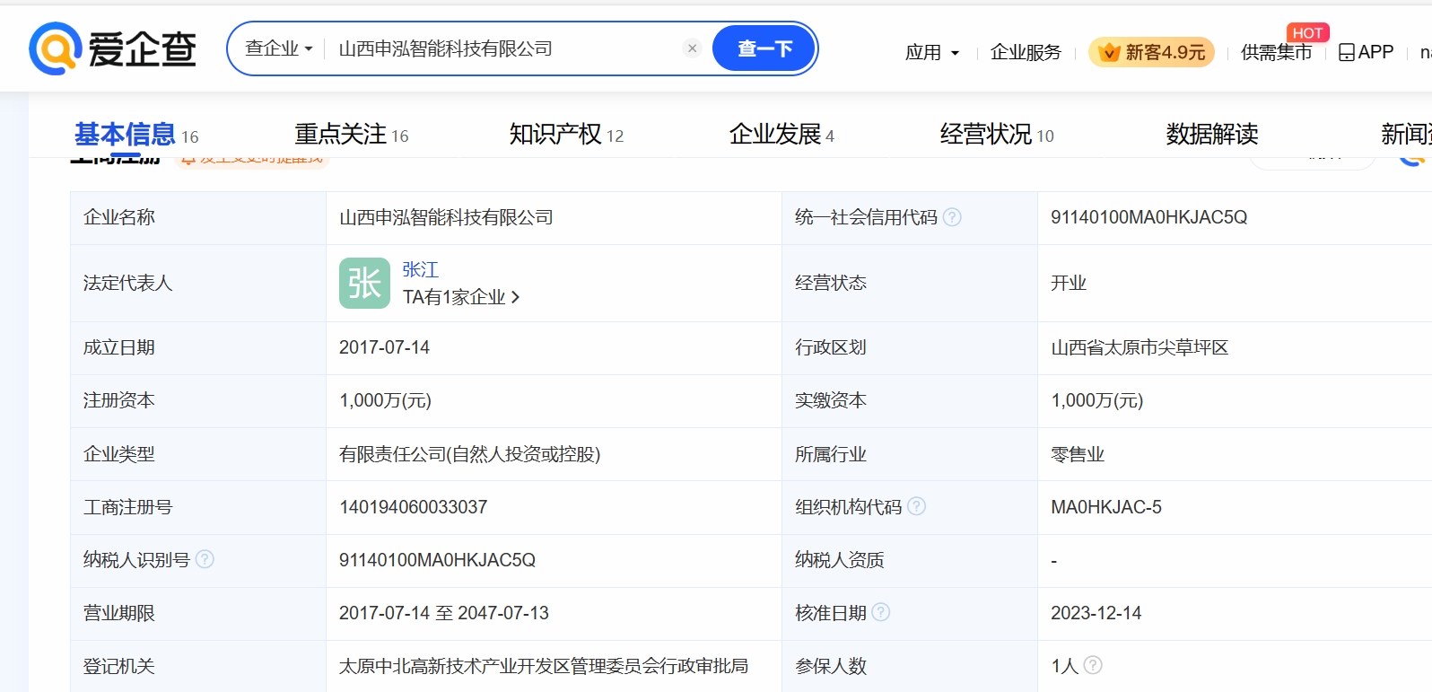Image resolution: width=1432 pixels, height=692 pixels.
Task: Expand the 应用 dropdown menu
Action: pyautogui.click(x=932, y=53)
